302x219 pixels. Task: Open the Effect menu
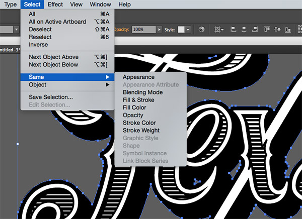point(55,5)
